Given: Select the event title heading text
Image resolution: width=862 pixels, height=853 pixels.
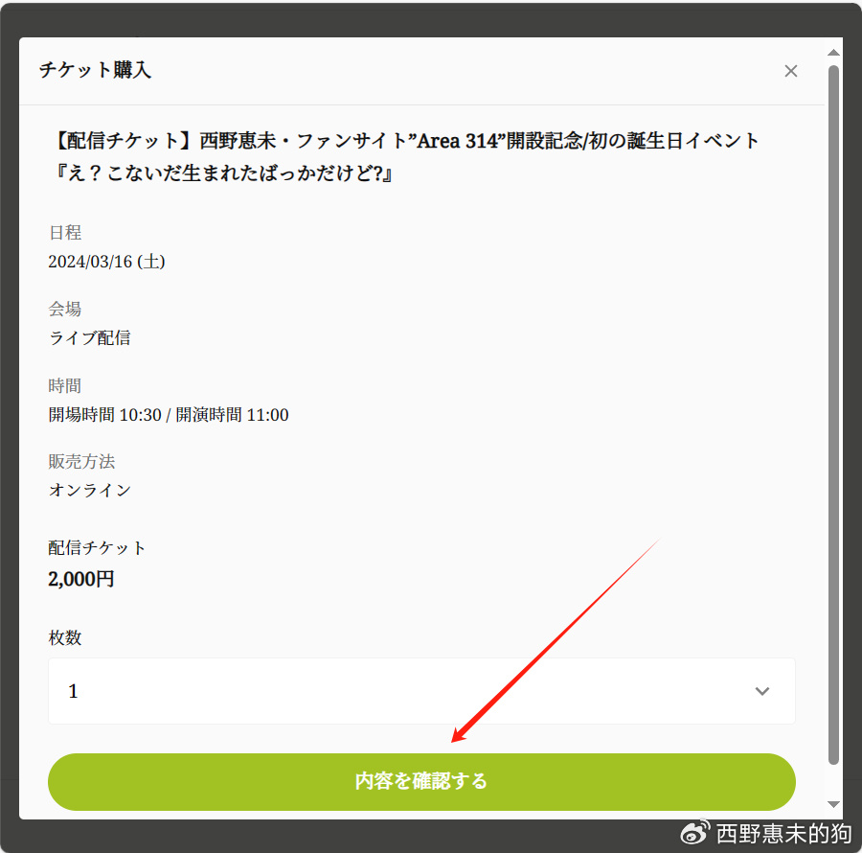Looking at the screenshot, I should [x=405, y=157].
